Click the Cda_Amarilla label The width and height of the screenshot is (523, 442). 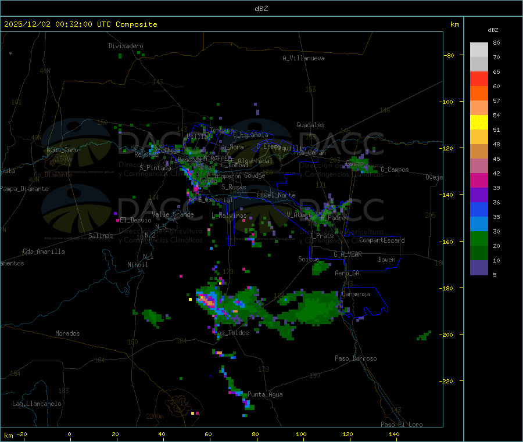click(x=44, y=251)
